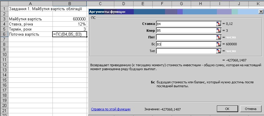Image resolution: width=264 pixels, height=116 pixels.
Task: Select column I header
Action: (x=220, y=4)
